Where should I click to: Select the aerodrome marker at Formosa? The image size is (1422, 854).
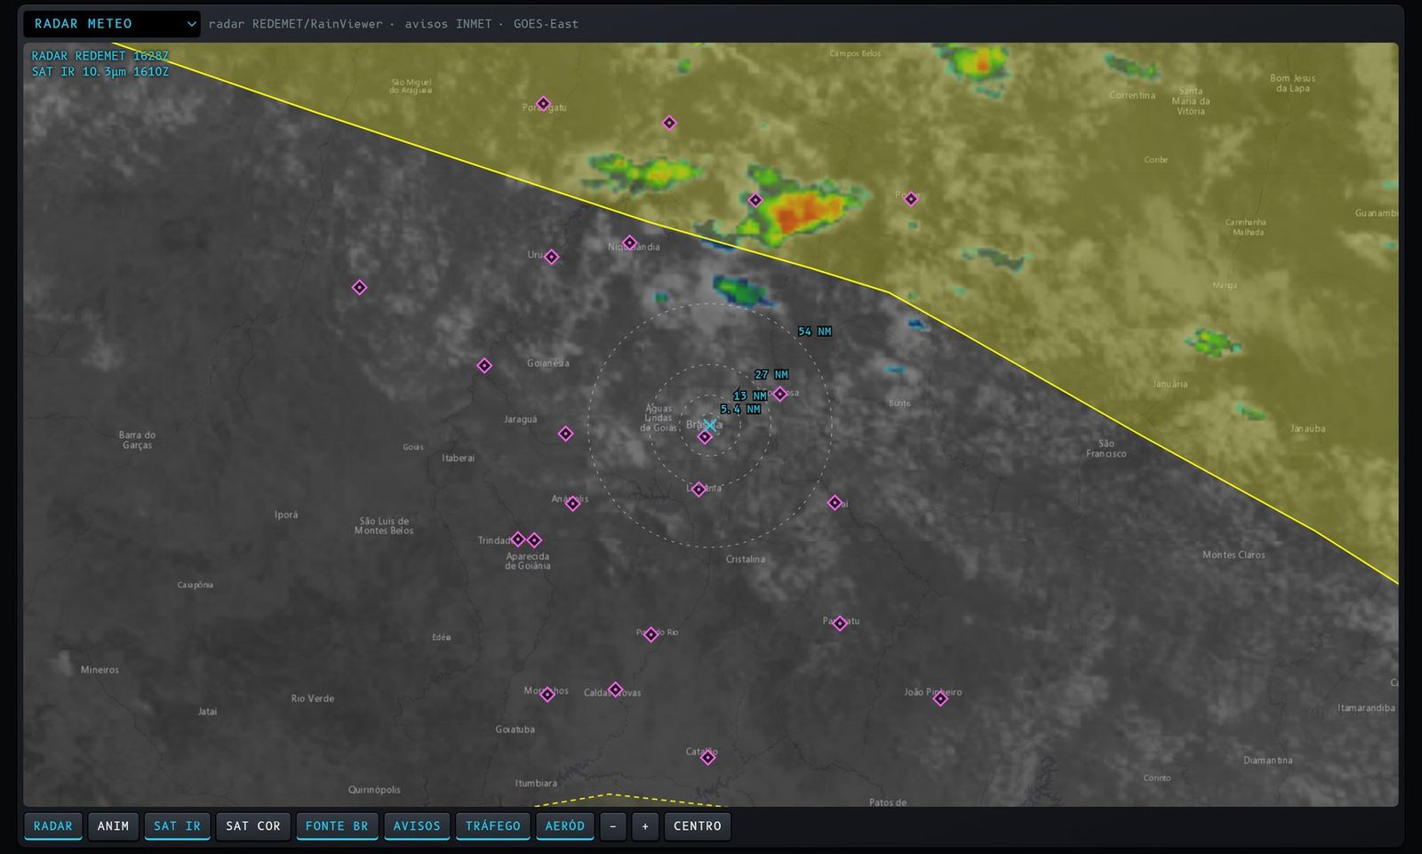tap(779, 394)
